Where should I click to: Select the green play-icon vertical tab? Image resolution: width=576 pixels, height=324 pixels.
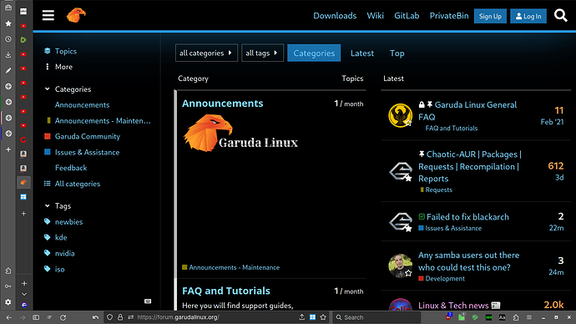pos(23,40)
